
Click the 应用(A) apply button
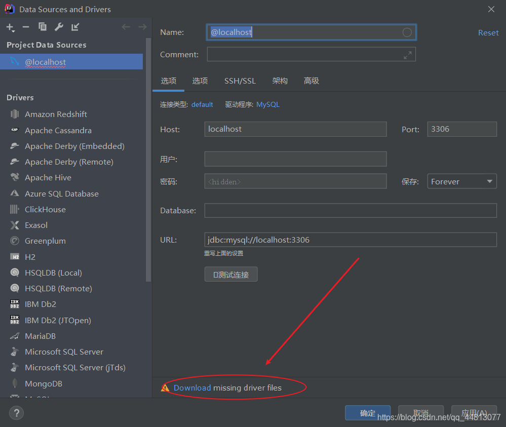point(474,413)
